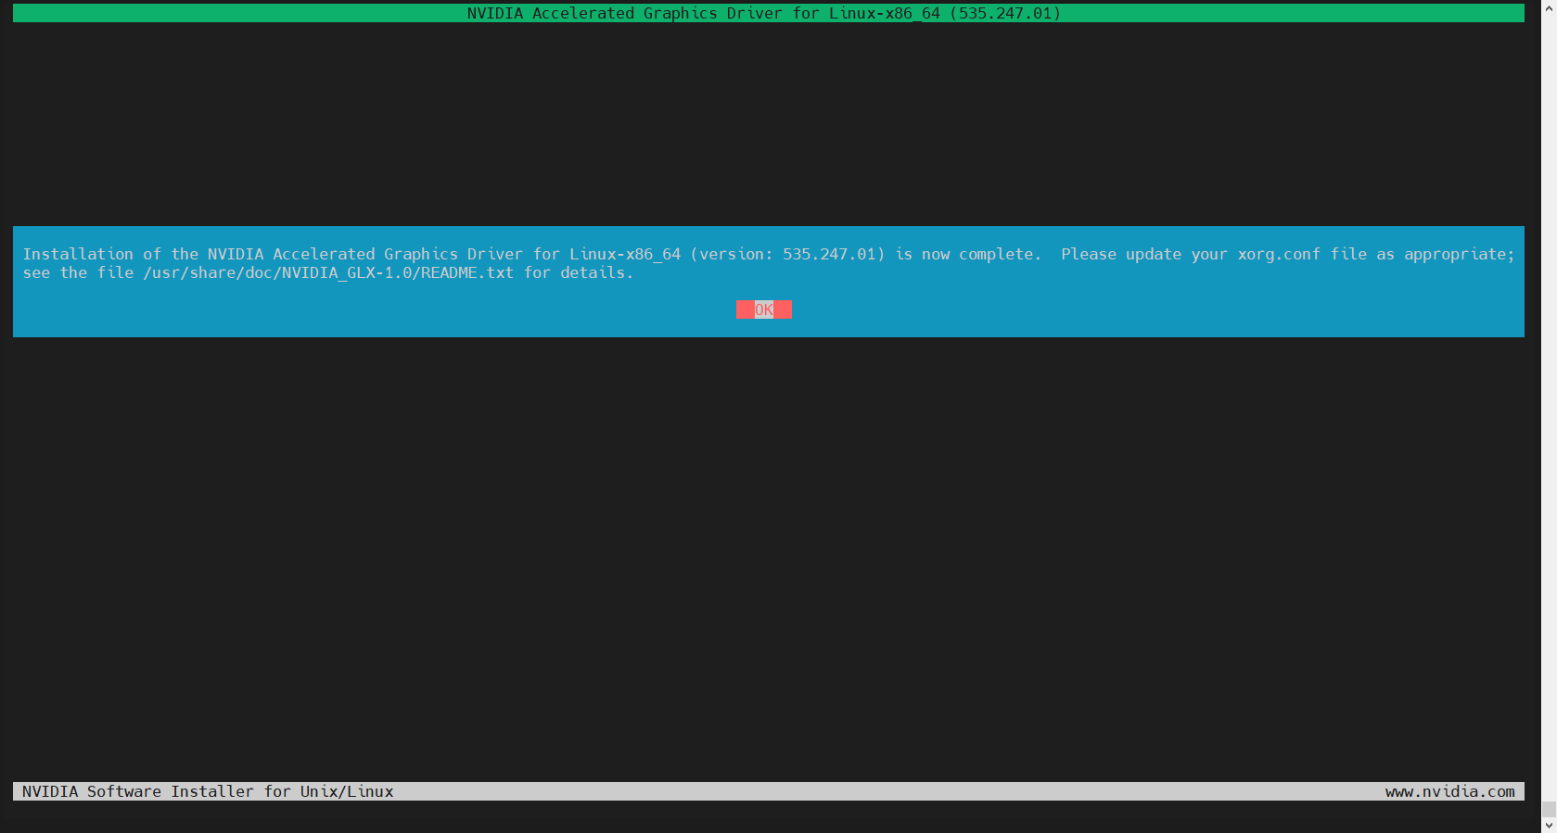Image resolution: width=1557 pixels, height=833 pixels.
Task: Click "version: 535.247.01" in the dialog message
Action: click(787, 254)
